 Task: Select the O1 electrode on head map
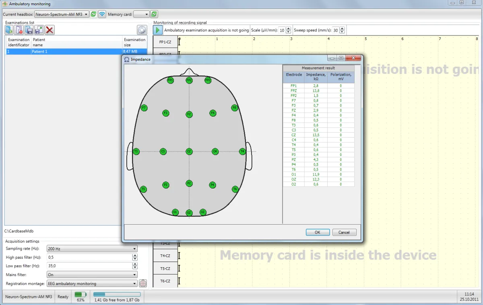(x=175, y=212)
